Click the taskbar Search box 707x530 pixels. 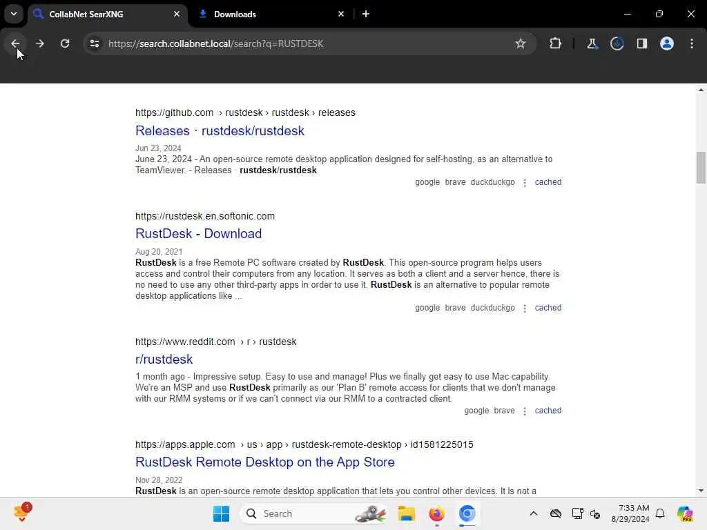[314, 513]
